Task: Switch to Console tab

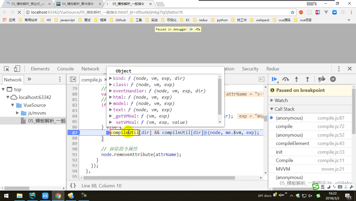Action: click(65, 69)
